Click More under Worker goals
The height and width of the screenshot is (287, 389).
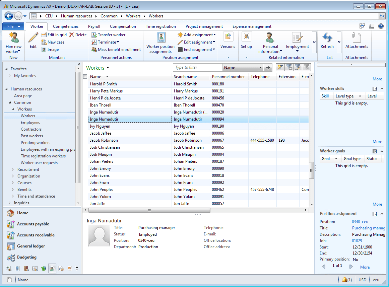tap(377, 204)
